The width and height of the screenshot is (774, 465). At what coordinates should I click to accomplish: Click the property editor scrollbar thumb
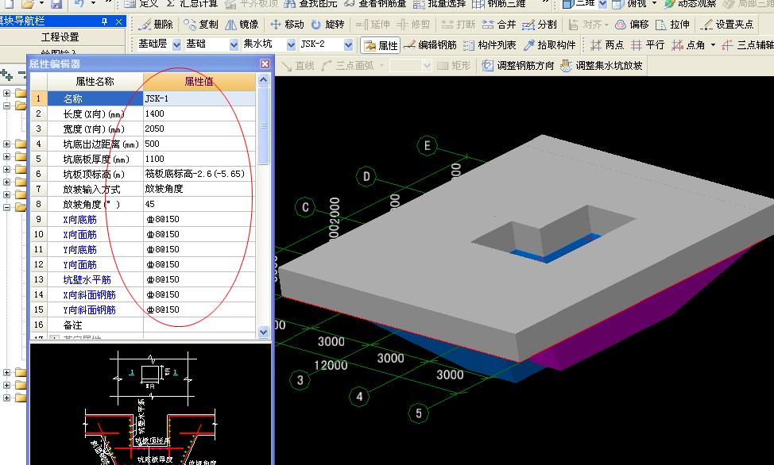point(263,125)
